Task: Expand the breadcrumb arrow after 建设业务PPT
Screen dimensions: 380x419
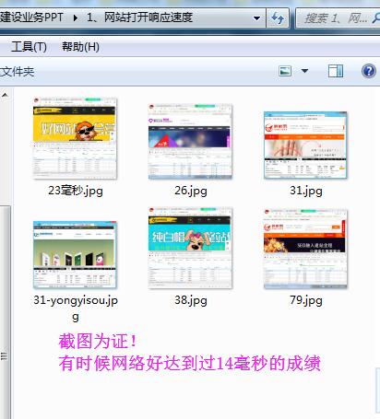Action: [75, 17]
